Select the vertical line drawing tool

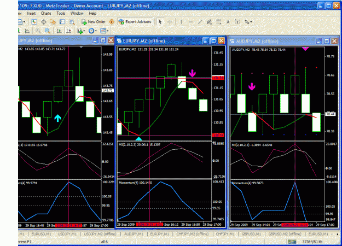coord(181,22)
